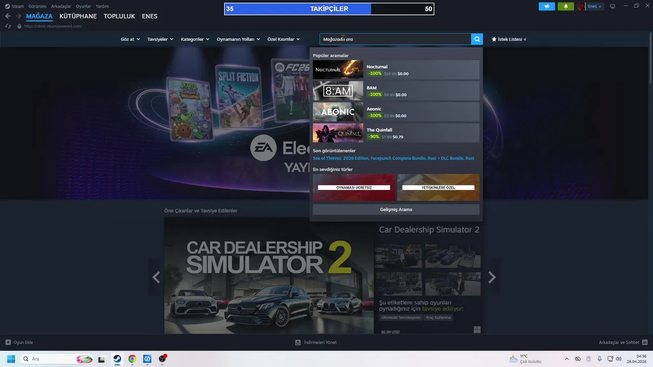The width and height of the screenshot is (653, 367).
Task: Open the Görünüm menu
Action: click(x=37, y=7)
